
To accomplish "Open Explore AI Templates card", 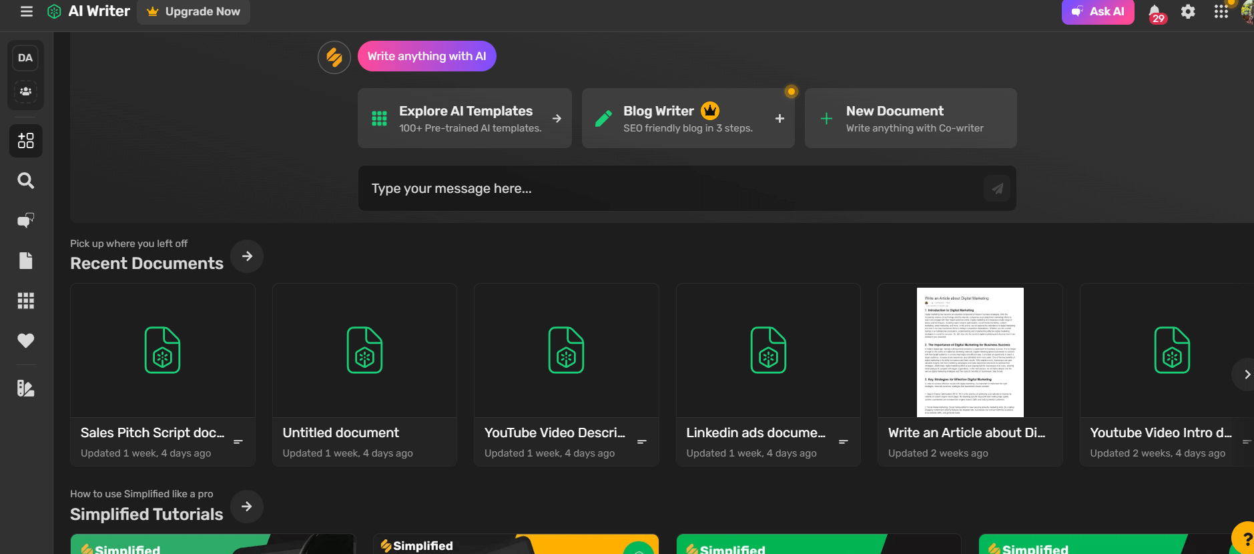I will point(464,118).
